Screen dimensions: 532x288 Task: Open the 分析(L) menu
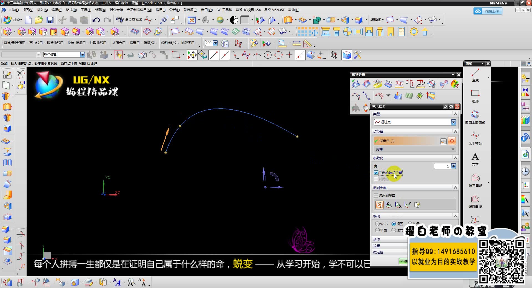click(x=174, y=10)
